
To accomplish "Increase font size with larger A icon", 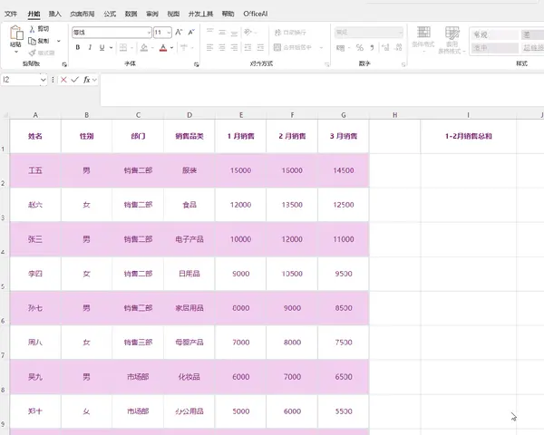I will [x=179, y=33].
